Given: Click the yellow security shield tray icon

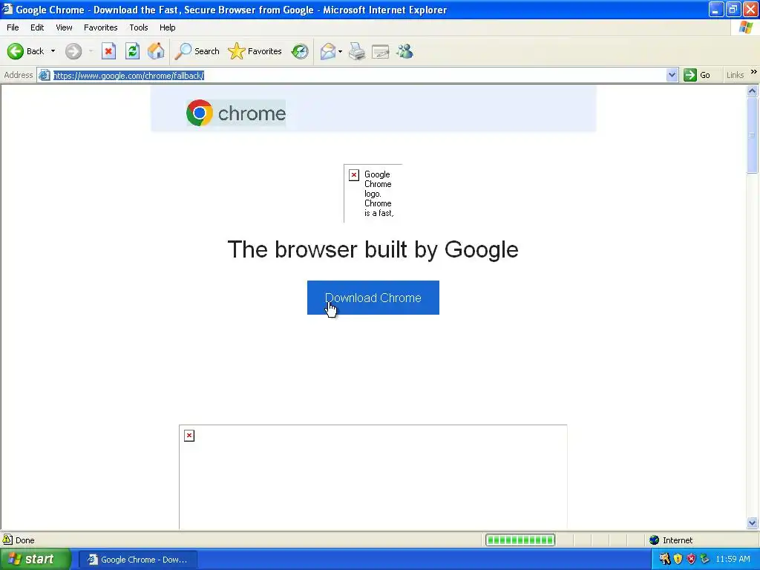Looking at the screenshot, I should [x=678, y=560].
